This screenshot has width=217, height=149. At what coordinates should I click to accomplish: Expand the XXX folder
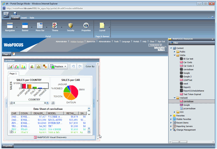pyautogui.click(x=174, y=112)
